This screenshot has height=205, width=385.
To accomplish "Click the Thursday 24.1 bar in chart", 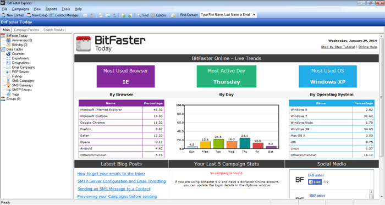I will coord(245,143).
